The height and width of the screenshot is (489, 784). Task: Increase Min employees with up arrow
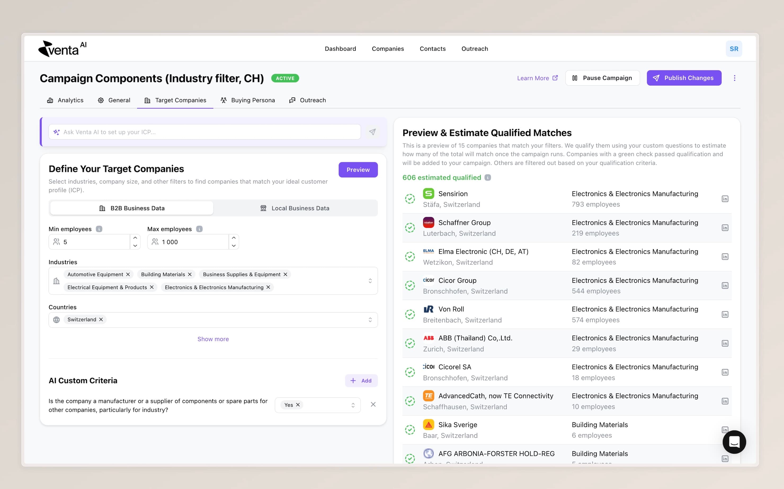tap(135, 238)
